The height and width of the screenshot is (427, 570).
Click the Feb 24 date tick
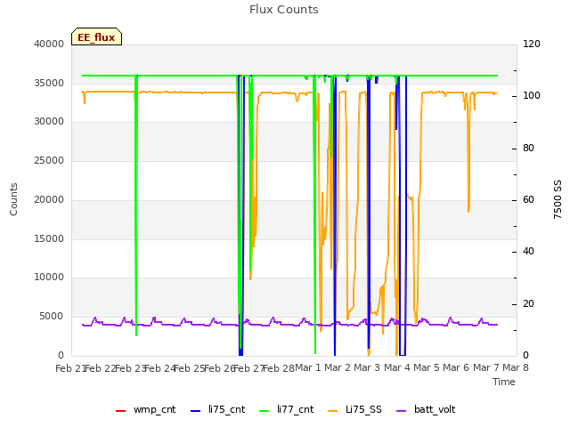[x=160, y=368]
